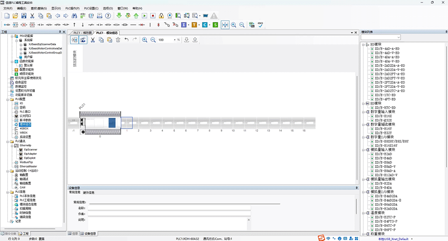Insert a horizontal line in ladder toolbar

coord(133,25)
